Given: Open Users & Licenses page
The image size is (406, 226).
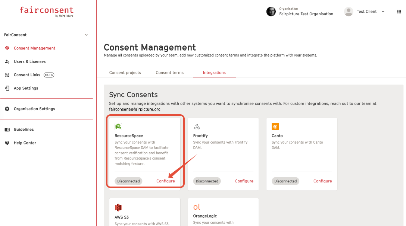Looking at the screenshot, I should [30, 61].
